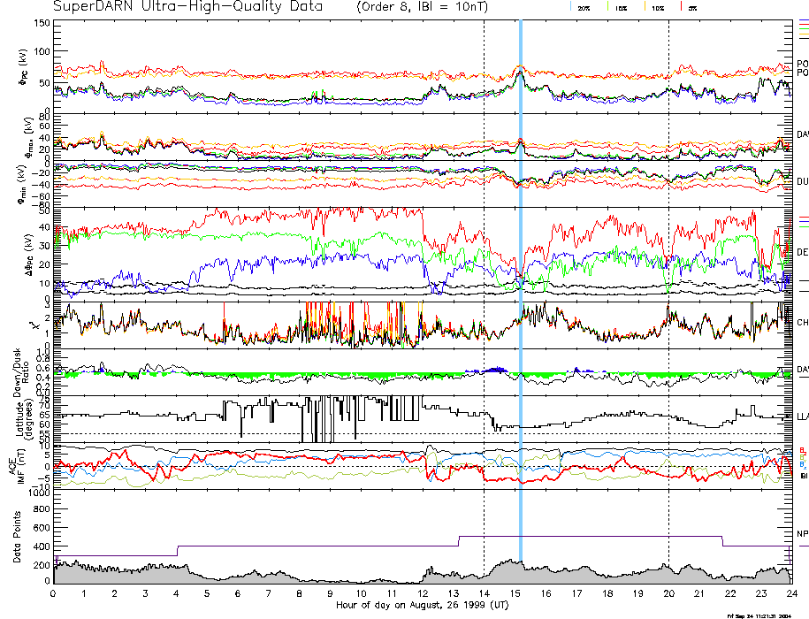The height and width of the screenshot is (619, 809).
Task: Click hour '18' on the time axis
Action: point(607,593)
